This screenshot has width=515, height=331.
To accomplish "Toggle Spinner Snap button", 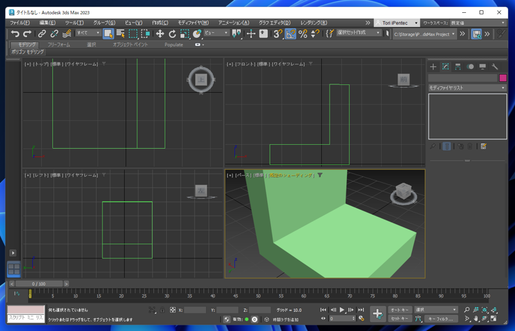I will coord(315,33).
